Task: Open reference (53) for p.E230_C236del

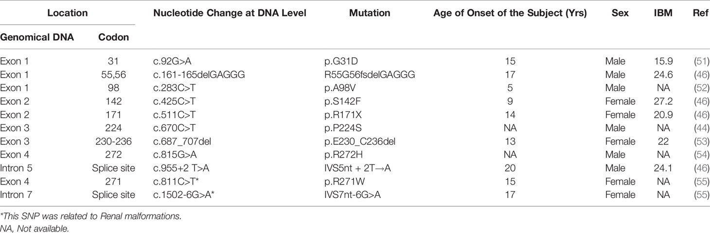Action: pyautogui.click(x=701, y=142)
